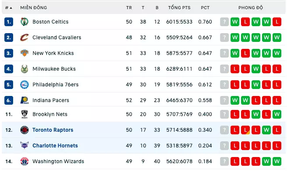Click Boston Celtics' gray question-mark upcoming match badge
This screenshot has width=287, height=171.
click(224, 22)
